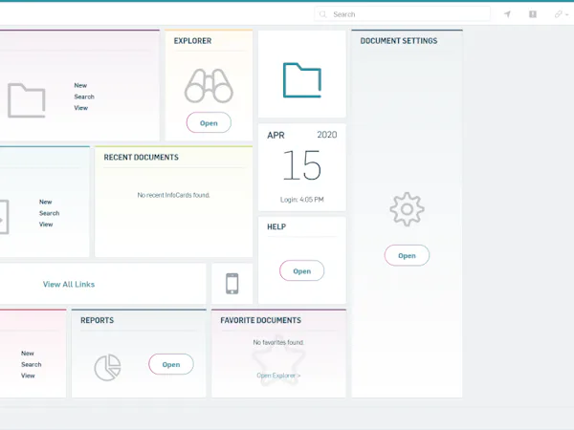
Task: Click the No recent InfoCards found message
Action: [173, 195]
